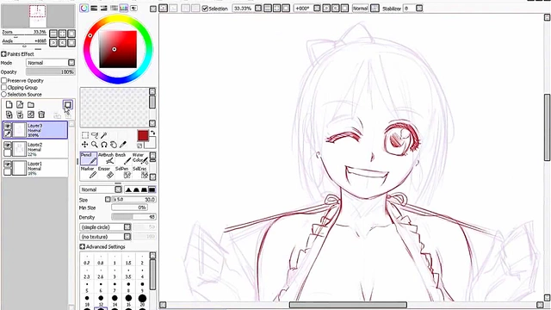Image resolution: width=551 pixels, height=310 pixels.
Task: Open the 33.33% zoom level dropdown
Action: (258, 8)
